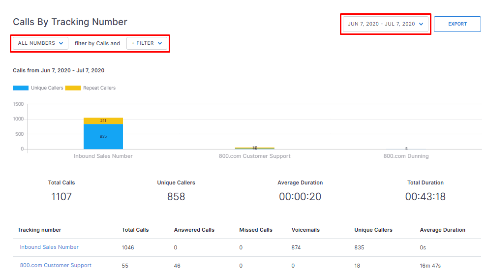Open the ALL NUMBERS dropdown
Image resolution: width=486 pixels, height=273 pixels.
(x=40, y=43)
